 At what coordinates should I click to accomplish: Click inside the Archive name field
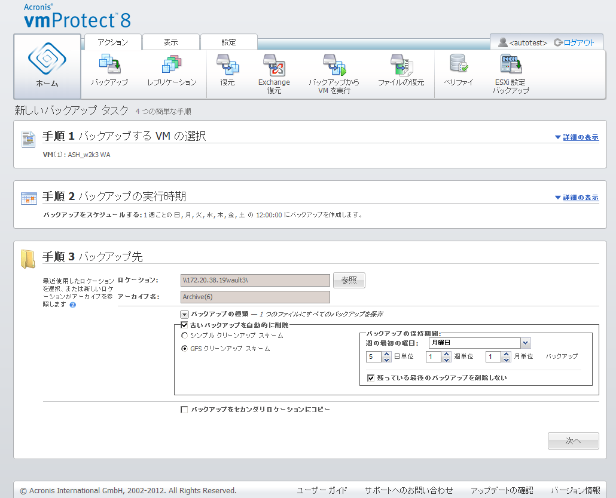pos(255,297)
